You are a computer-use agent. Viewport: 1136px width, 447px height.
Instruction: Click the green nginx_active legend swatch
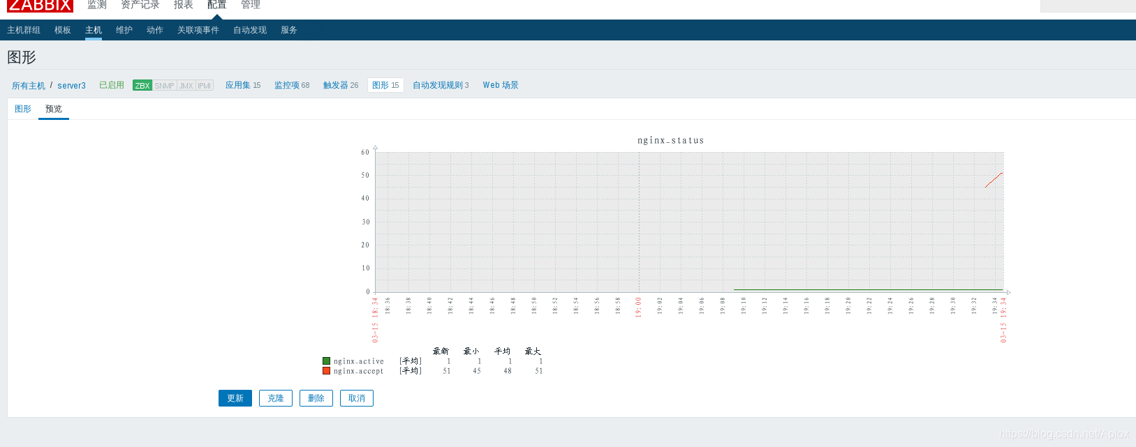tap(326, 361)
